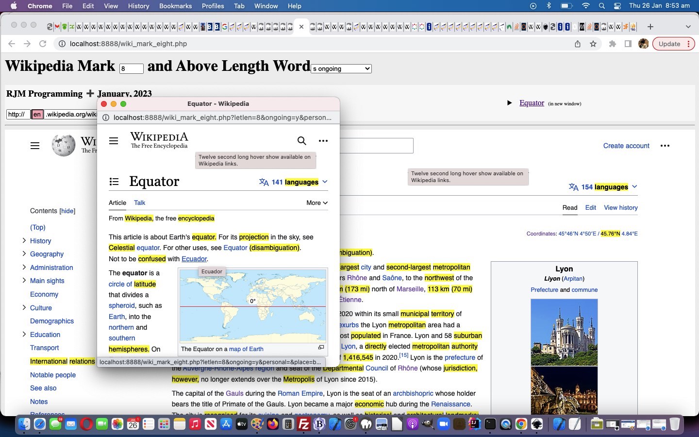Open IntelliJ IDEA from the Dock

click(x=475, y=424)
